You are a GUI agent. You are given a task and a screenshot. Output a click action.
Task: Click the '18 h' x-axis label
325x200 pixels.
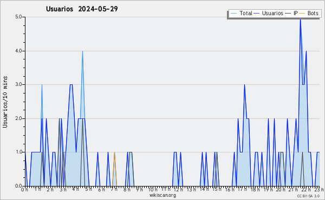click(255, 190)
